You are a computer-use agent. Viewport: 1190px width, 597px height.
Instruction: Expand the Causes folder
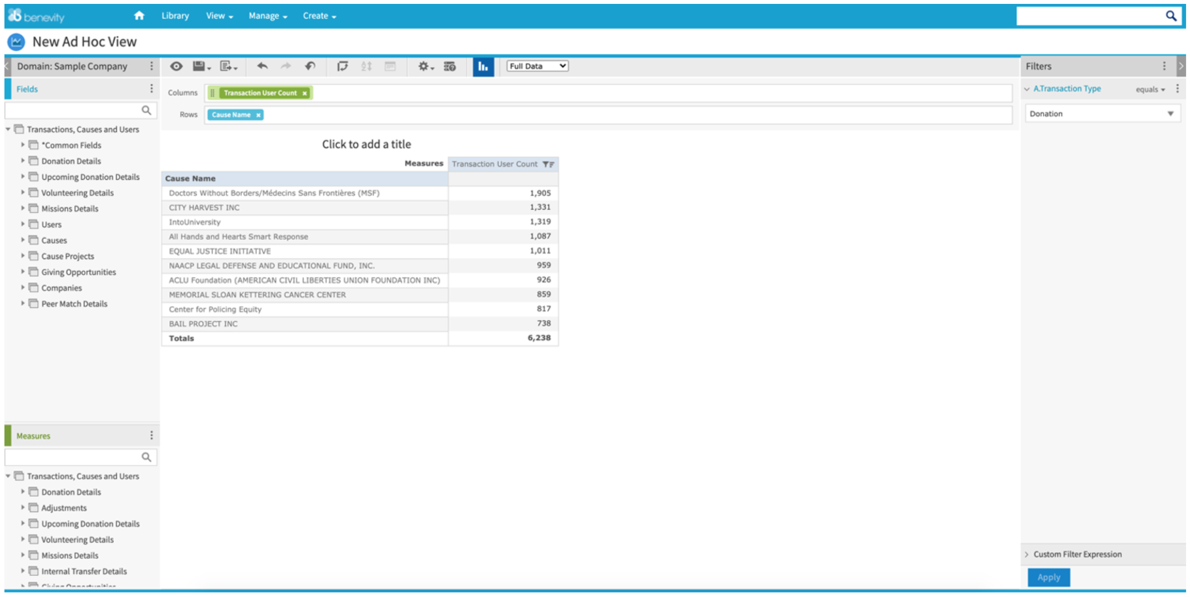[23, 240]
